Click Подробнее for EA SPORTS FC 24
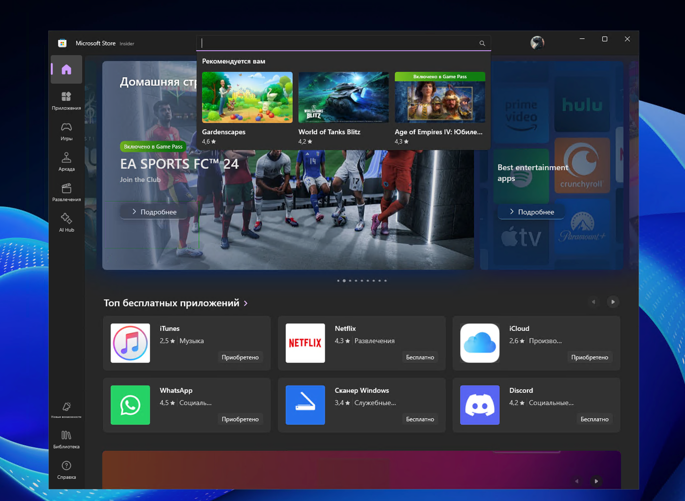This screenshot has width=685, height=501. (x=154, y=212)
